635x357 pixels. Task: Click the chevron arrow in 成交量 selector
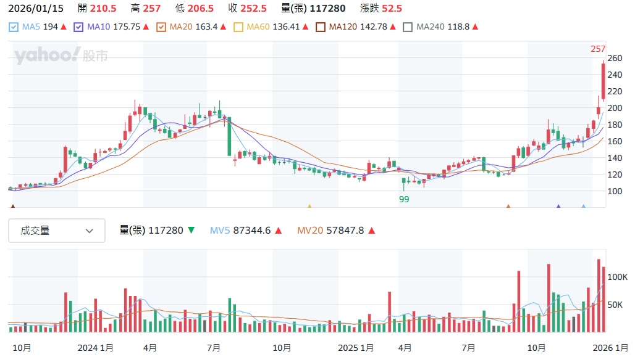pos(90,231)
